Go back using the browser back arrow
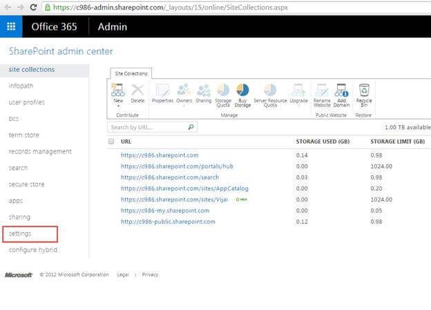The height and width of the screenshot is (310, 431). pos(8,7)
